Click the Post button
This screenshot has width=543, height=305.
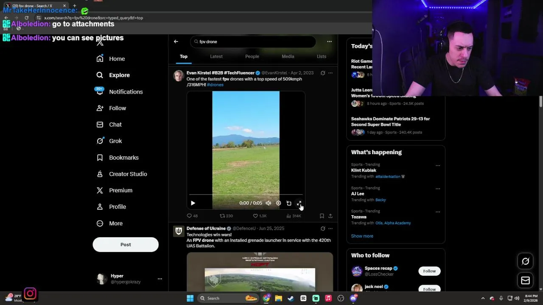[126, 244]
